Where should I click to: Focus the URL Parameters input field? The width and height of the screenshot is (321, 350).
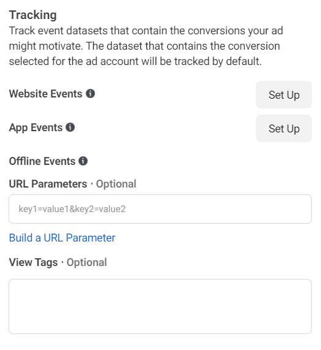click(x=160, y=209)
